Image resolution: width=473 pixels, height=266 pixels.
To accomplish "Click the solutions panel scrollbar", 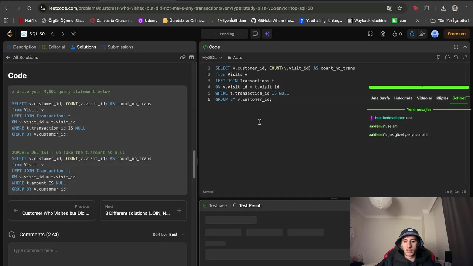I will pyautogui.click(x=194, y=165).
